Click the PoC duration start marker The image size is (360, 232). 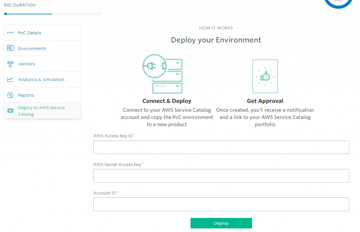6,14
